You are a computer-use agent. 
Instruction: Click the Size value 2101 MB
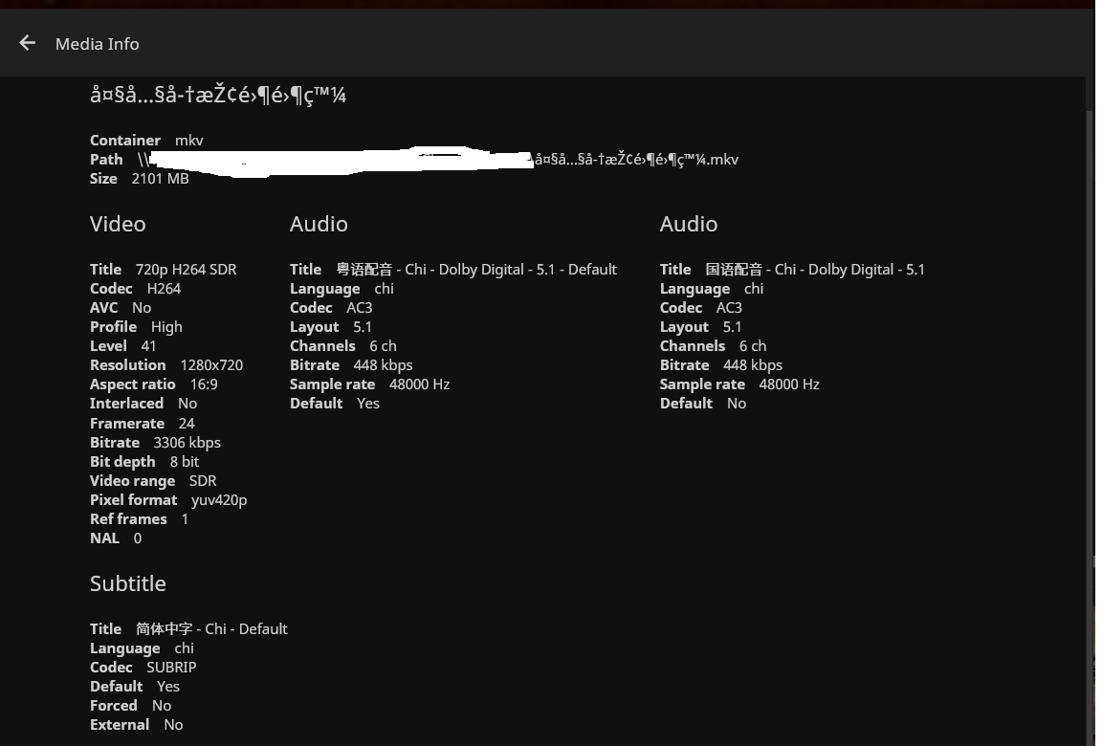161,179
